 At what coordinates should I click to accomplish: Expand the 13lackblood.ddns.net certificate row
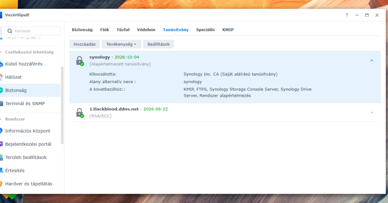[x=372, y=112]
